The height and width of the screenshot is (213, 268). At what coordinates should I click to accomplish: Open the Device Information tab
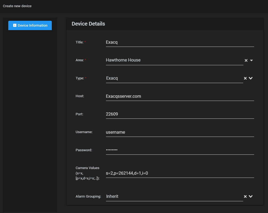tap(30, 25)
